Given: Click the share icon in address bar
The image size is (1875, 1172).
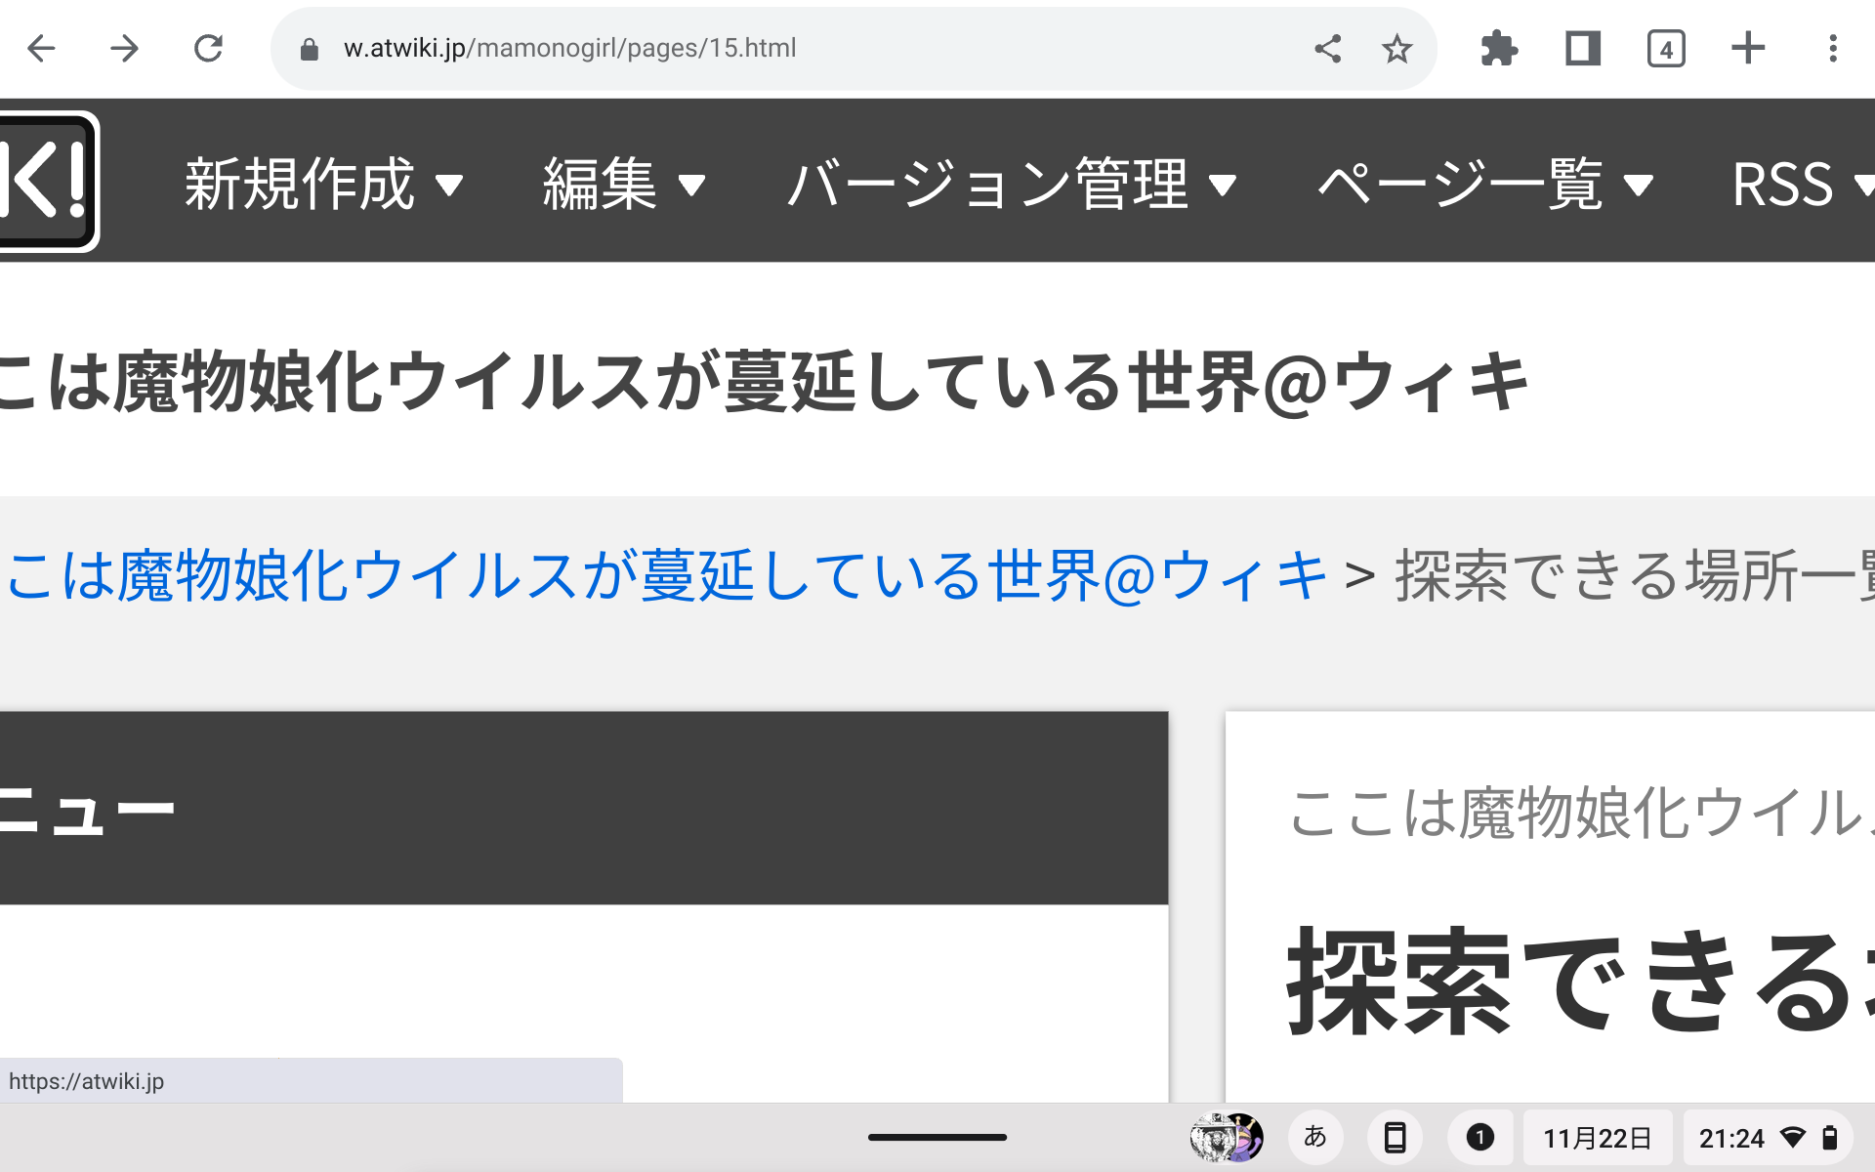Looking at the screenshot, I should click(x=1327, y=48).
